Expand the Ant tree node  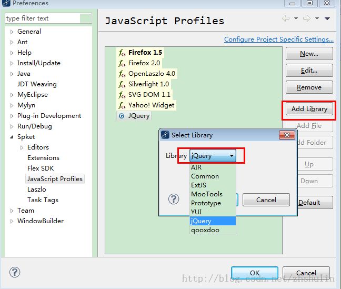coord(12,42)
